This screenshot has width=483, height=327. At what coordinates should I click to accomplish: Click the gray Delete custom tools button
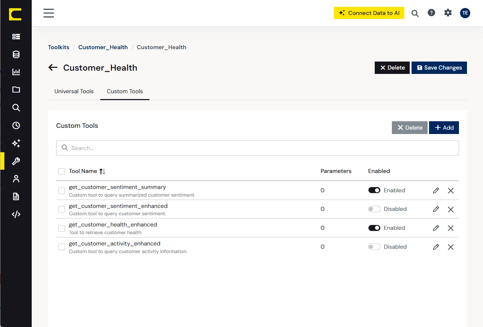point(410,128)
